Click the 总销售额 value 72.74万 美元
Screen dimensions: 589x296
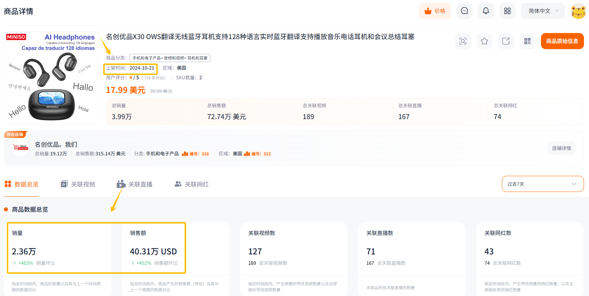(x=227, y=117)
